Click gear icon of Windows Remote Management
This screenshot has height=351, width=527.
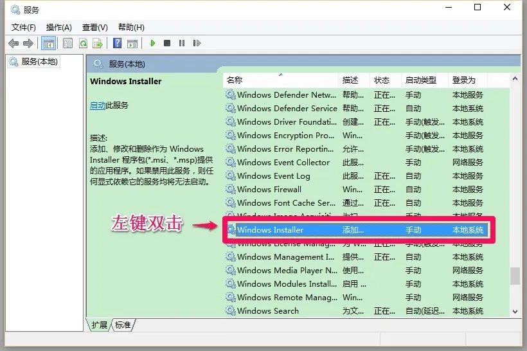(230, 297)
